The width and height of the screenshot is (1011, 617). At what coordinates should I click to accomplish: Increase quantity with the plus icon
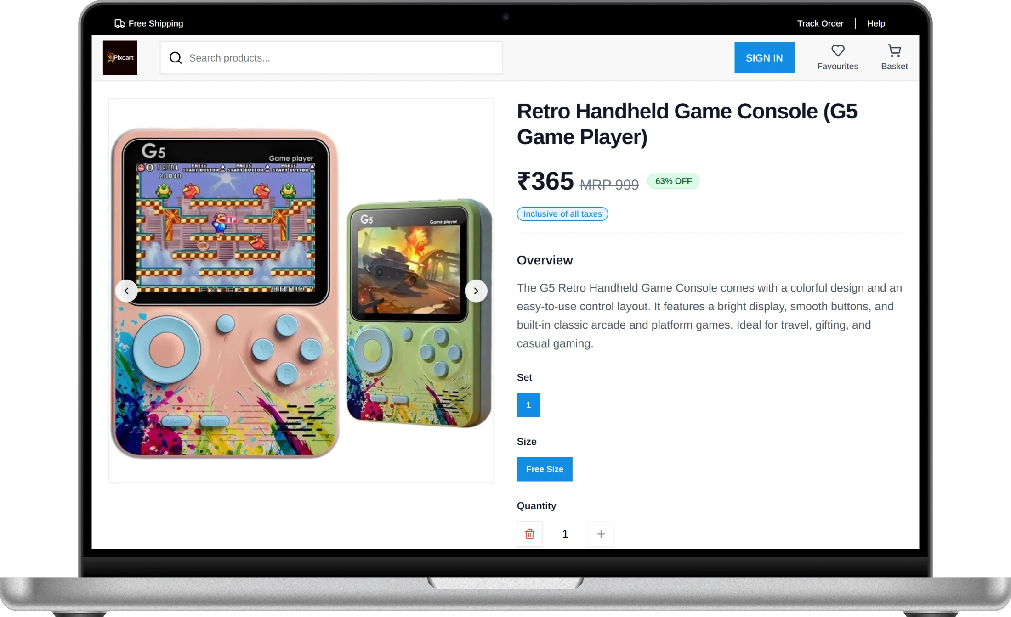601,534
